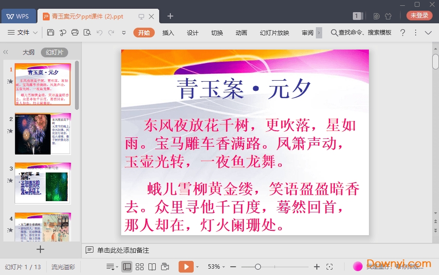Click the second poem paragraph 蛾儿雪柳黄金缕
439x275 pixels.
pyautogui.click(x=242, y=207)
